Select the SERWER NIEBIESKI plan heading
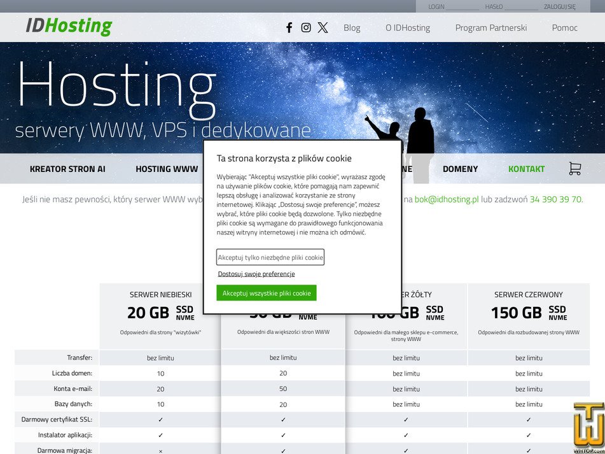 pos(160,295)
